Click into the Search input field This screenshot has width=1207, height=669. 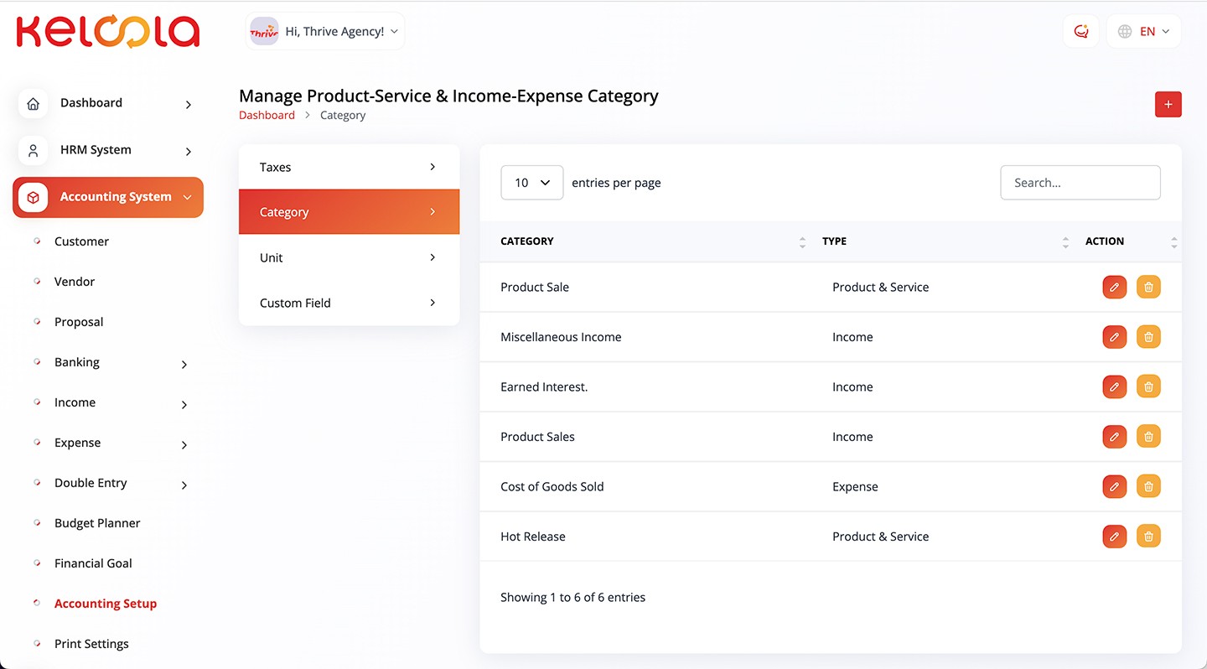click(1080, 183)
